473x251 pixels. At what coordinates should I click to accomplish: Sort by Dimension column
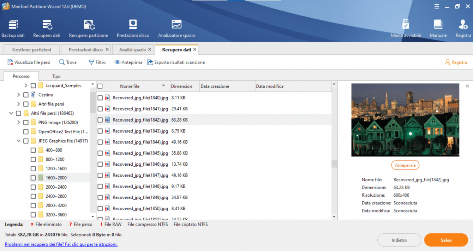[x=184, y=86]
